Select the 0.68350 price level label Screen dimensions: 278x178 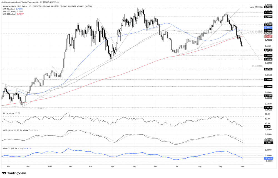(268, 59)
